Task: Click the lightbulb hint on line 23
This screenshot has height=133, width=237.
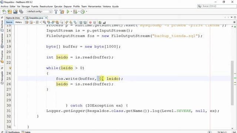Action: tap(10, 68)
